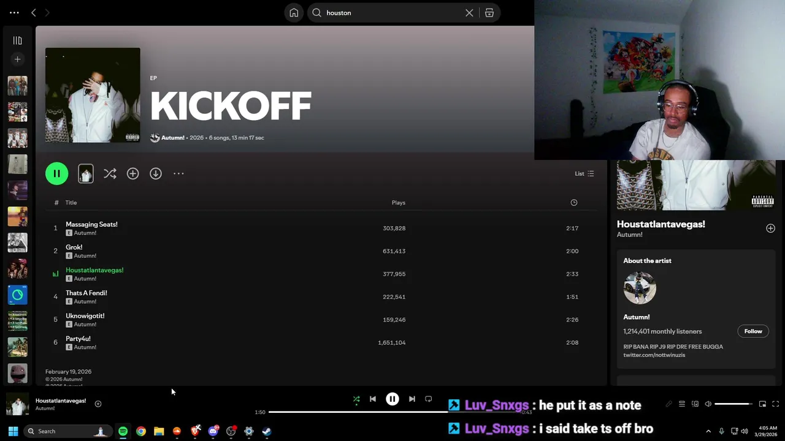
Task: Open Autumn! artist avatar in About panel
Action: (x=640, y=288)
